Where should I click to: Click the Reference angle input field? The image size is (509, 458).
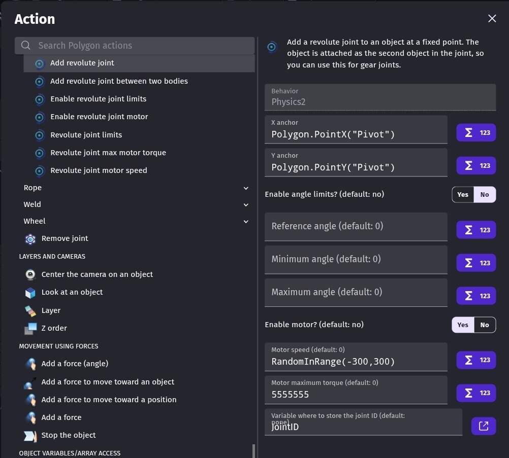tap(356, 226)
